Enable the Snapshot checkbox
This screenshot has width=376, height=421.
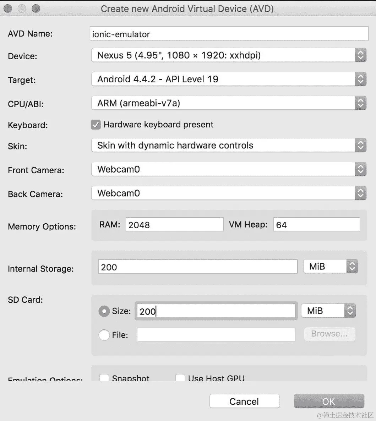click(x=104, y=377)
